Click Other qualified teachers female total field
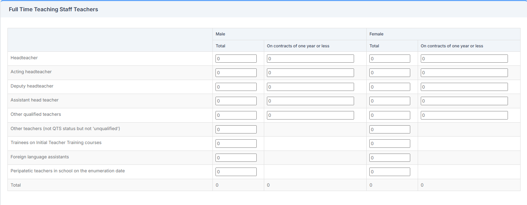This screenshot has height=205, width=527. (389, 115)
